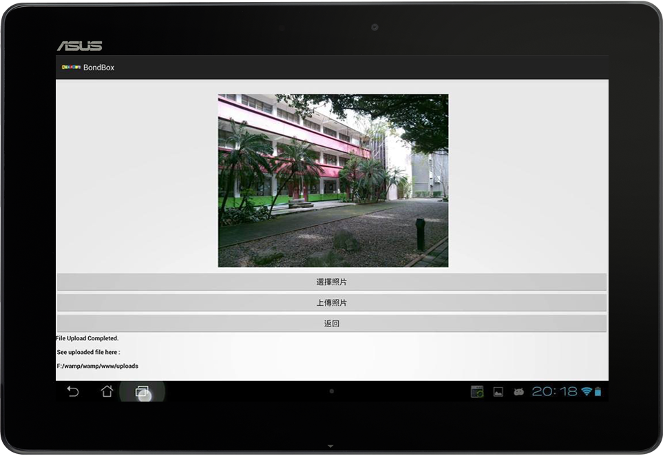Image resolution: width=663 pixels, height=456 pixels.
Task: Open the picture notification icon
Action: pos(498,392)
